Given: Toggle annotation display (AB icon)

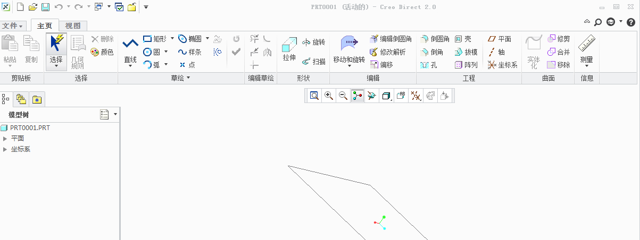Looking at the screenshot, I should click(x=401, y=96).
